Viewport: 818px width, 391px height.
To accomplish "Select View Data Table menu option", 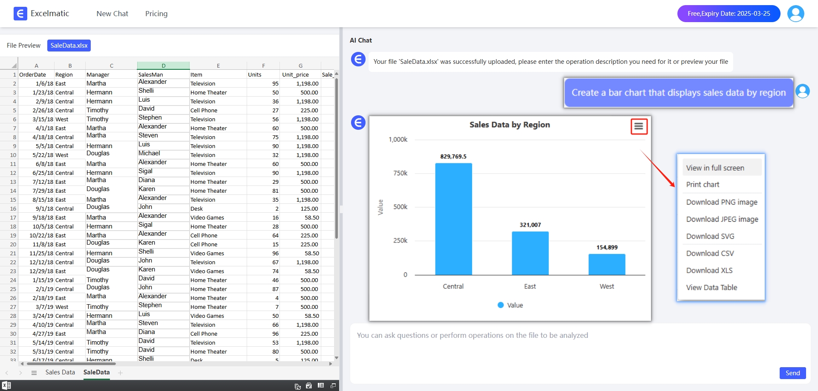I will (x=711, y=287).
